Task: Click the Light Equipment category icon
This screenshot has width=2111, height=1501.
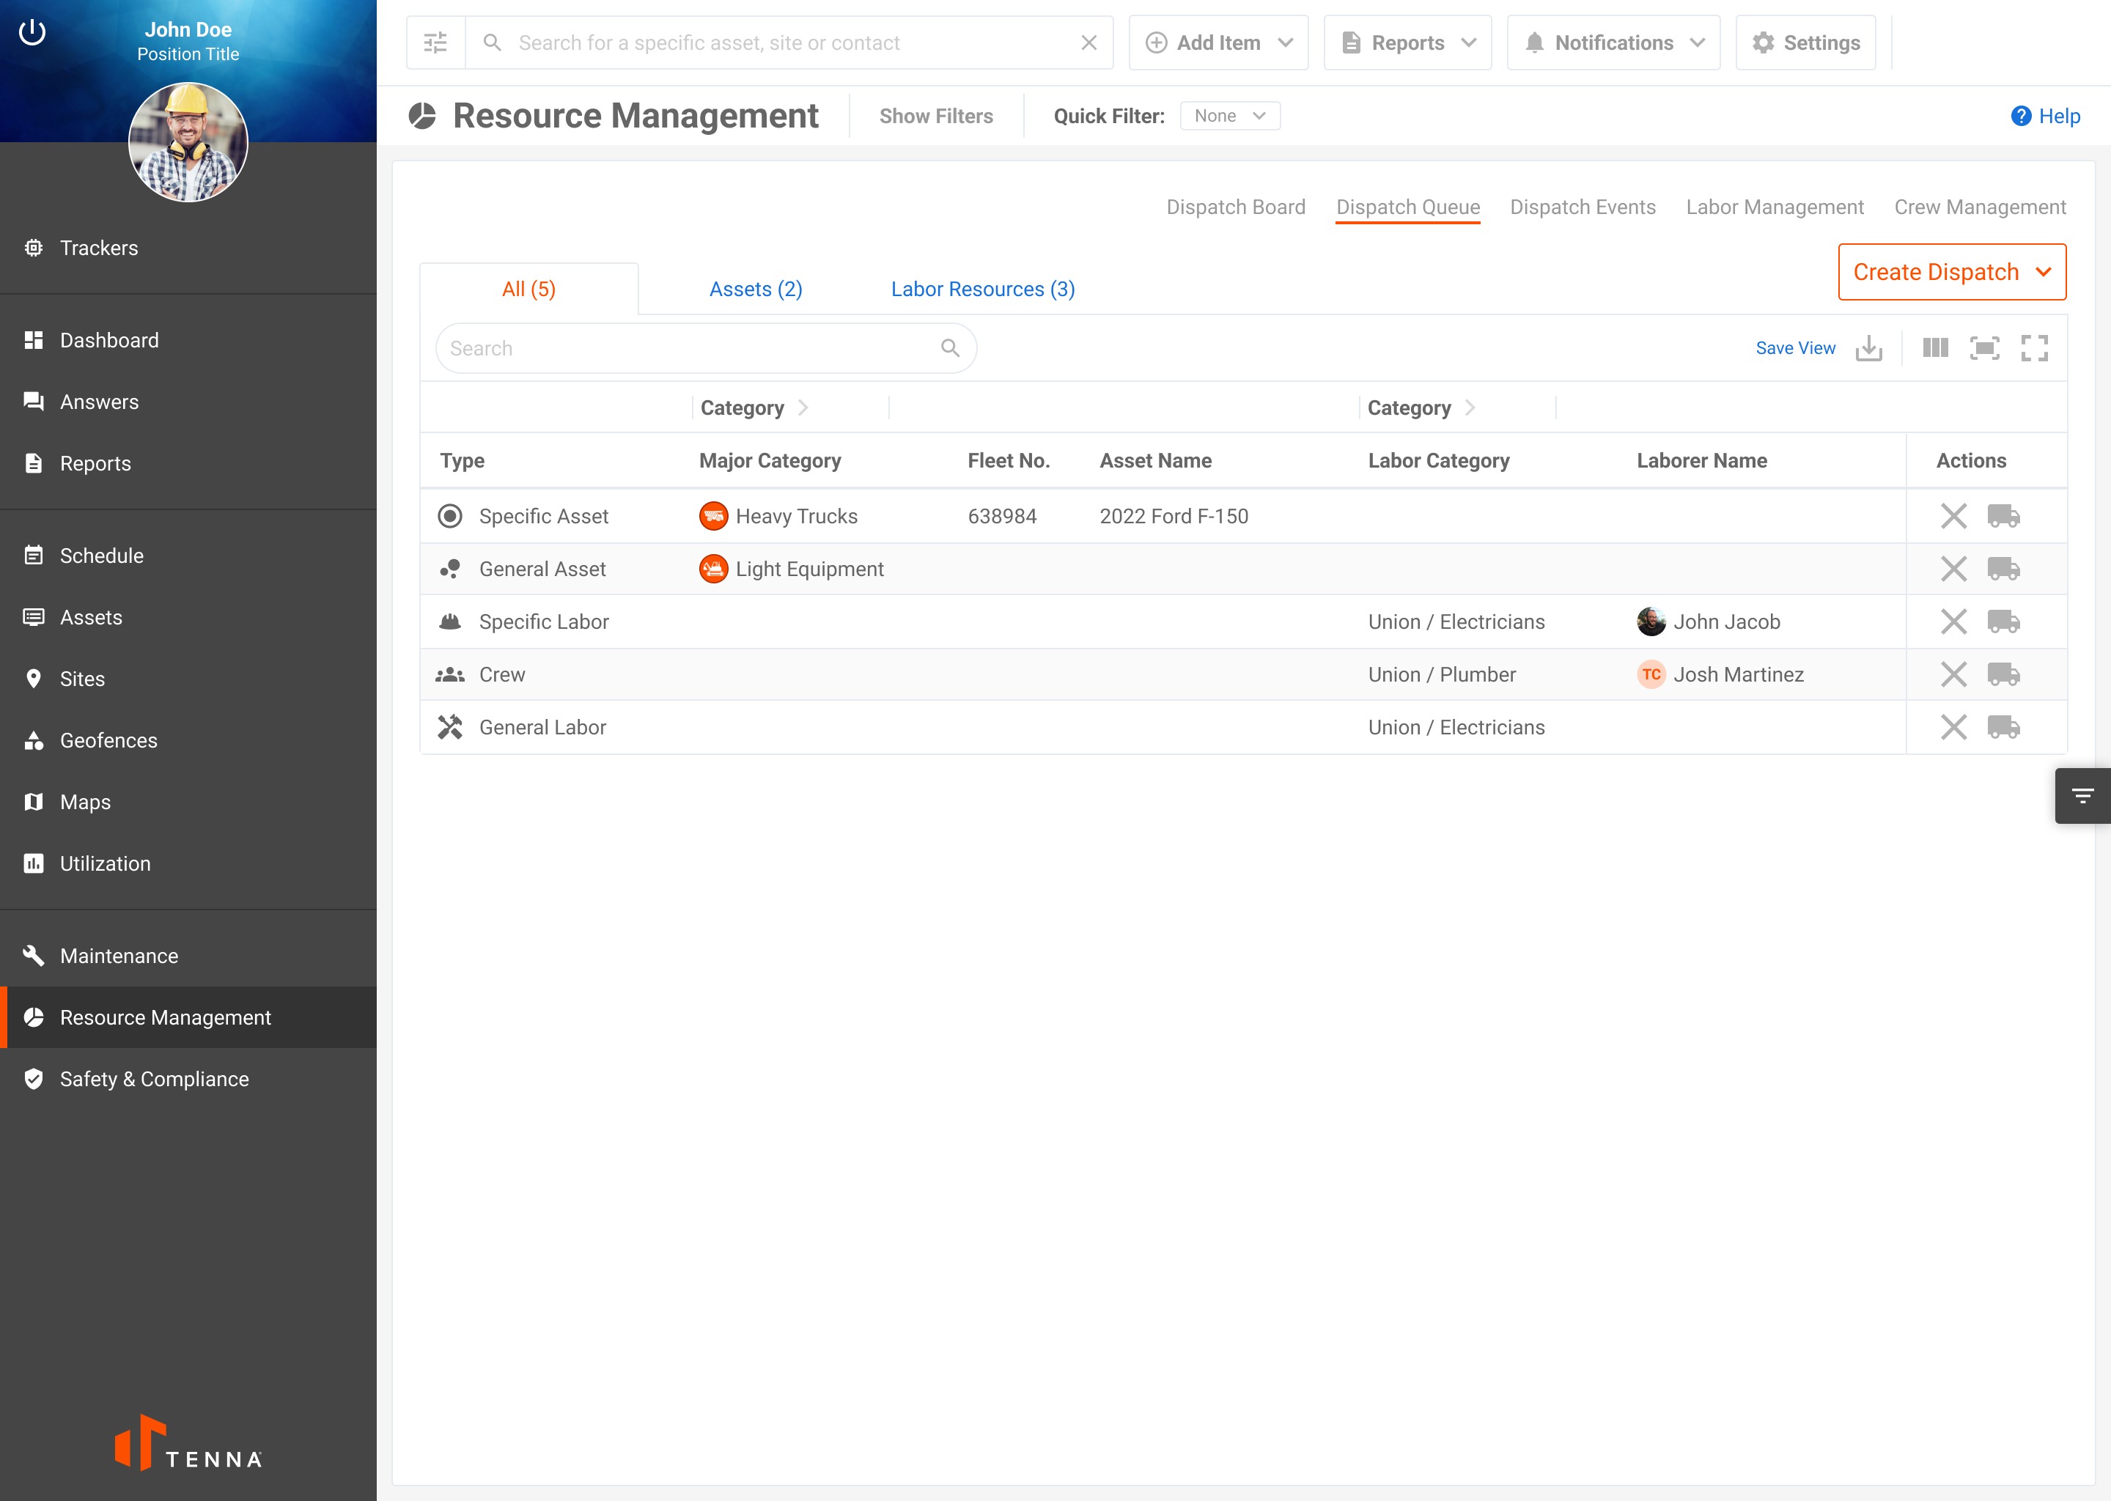Action: [x=713, y=569]
